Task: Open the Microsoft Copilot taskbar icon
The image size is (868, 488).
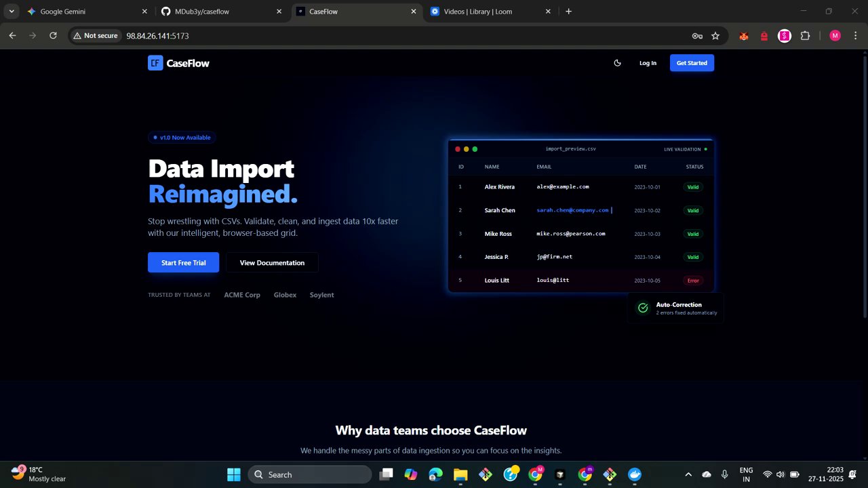Action: pos(411,474)
